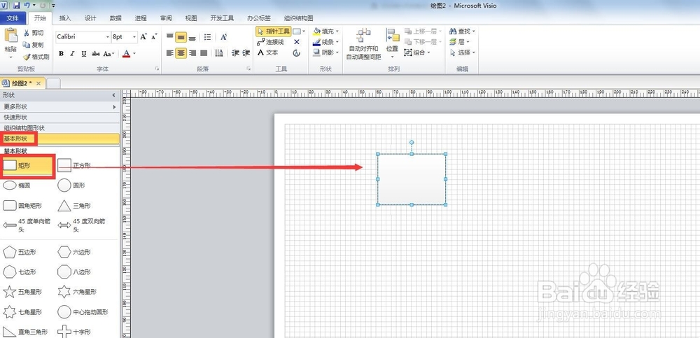Close the 绘图2 document tab
This screenshot has width=700, height=338.
tap(38, 83)
